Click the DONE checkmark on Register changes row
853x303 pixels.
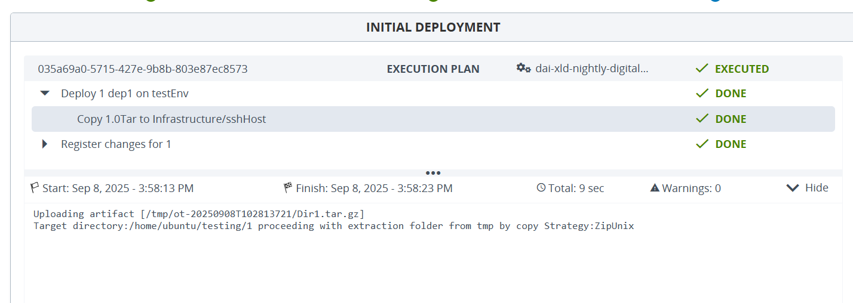click(x=702, y=144)
